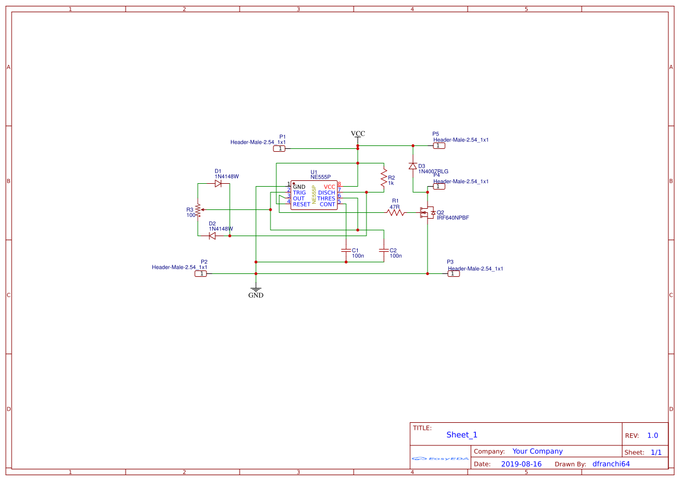
Task: Select capacitor C2 100n symbol
Action: coord(384,250)
